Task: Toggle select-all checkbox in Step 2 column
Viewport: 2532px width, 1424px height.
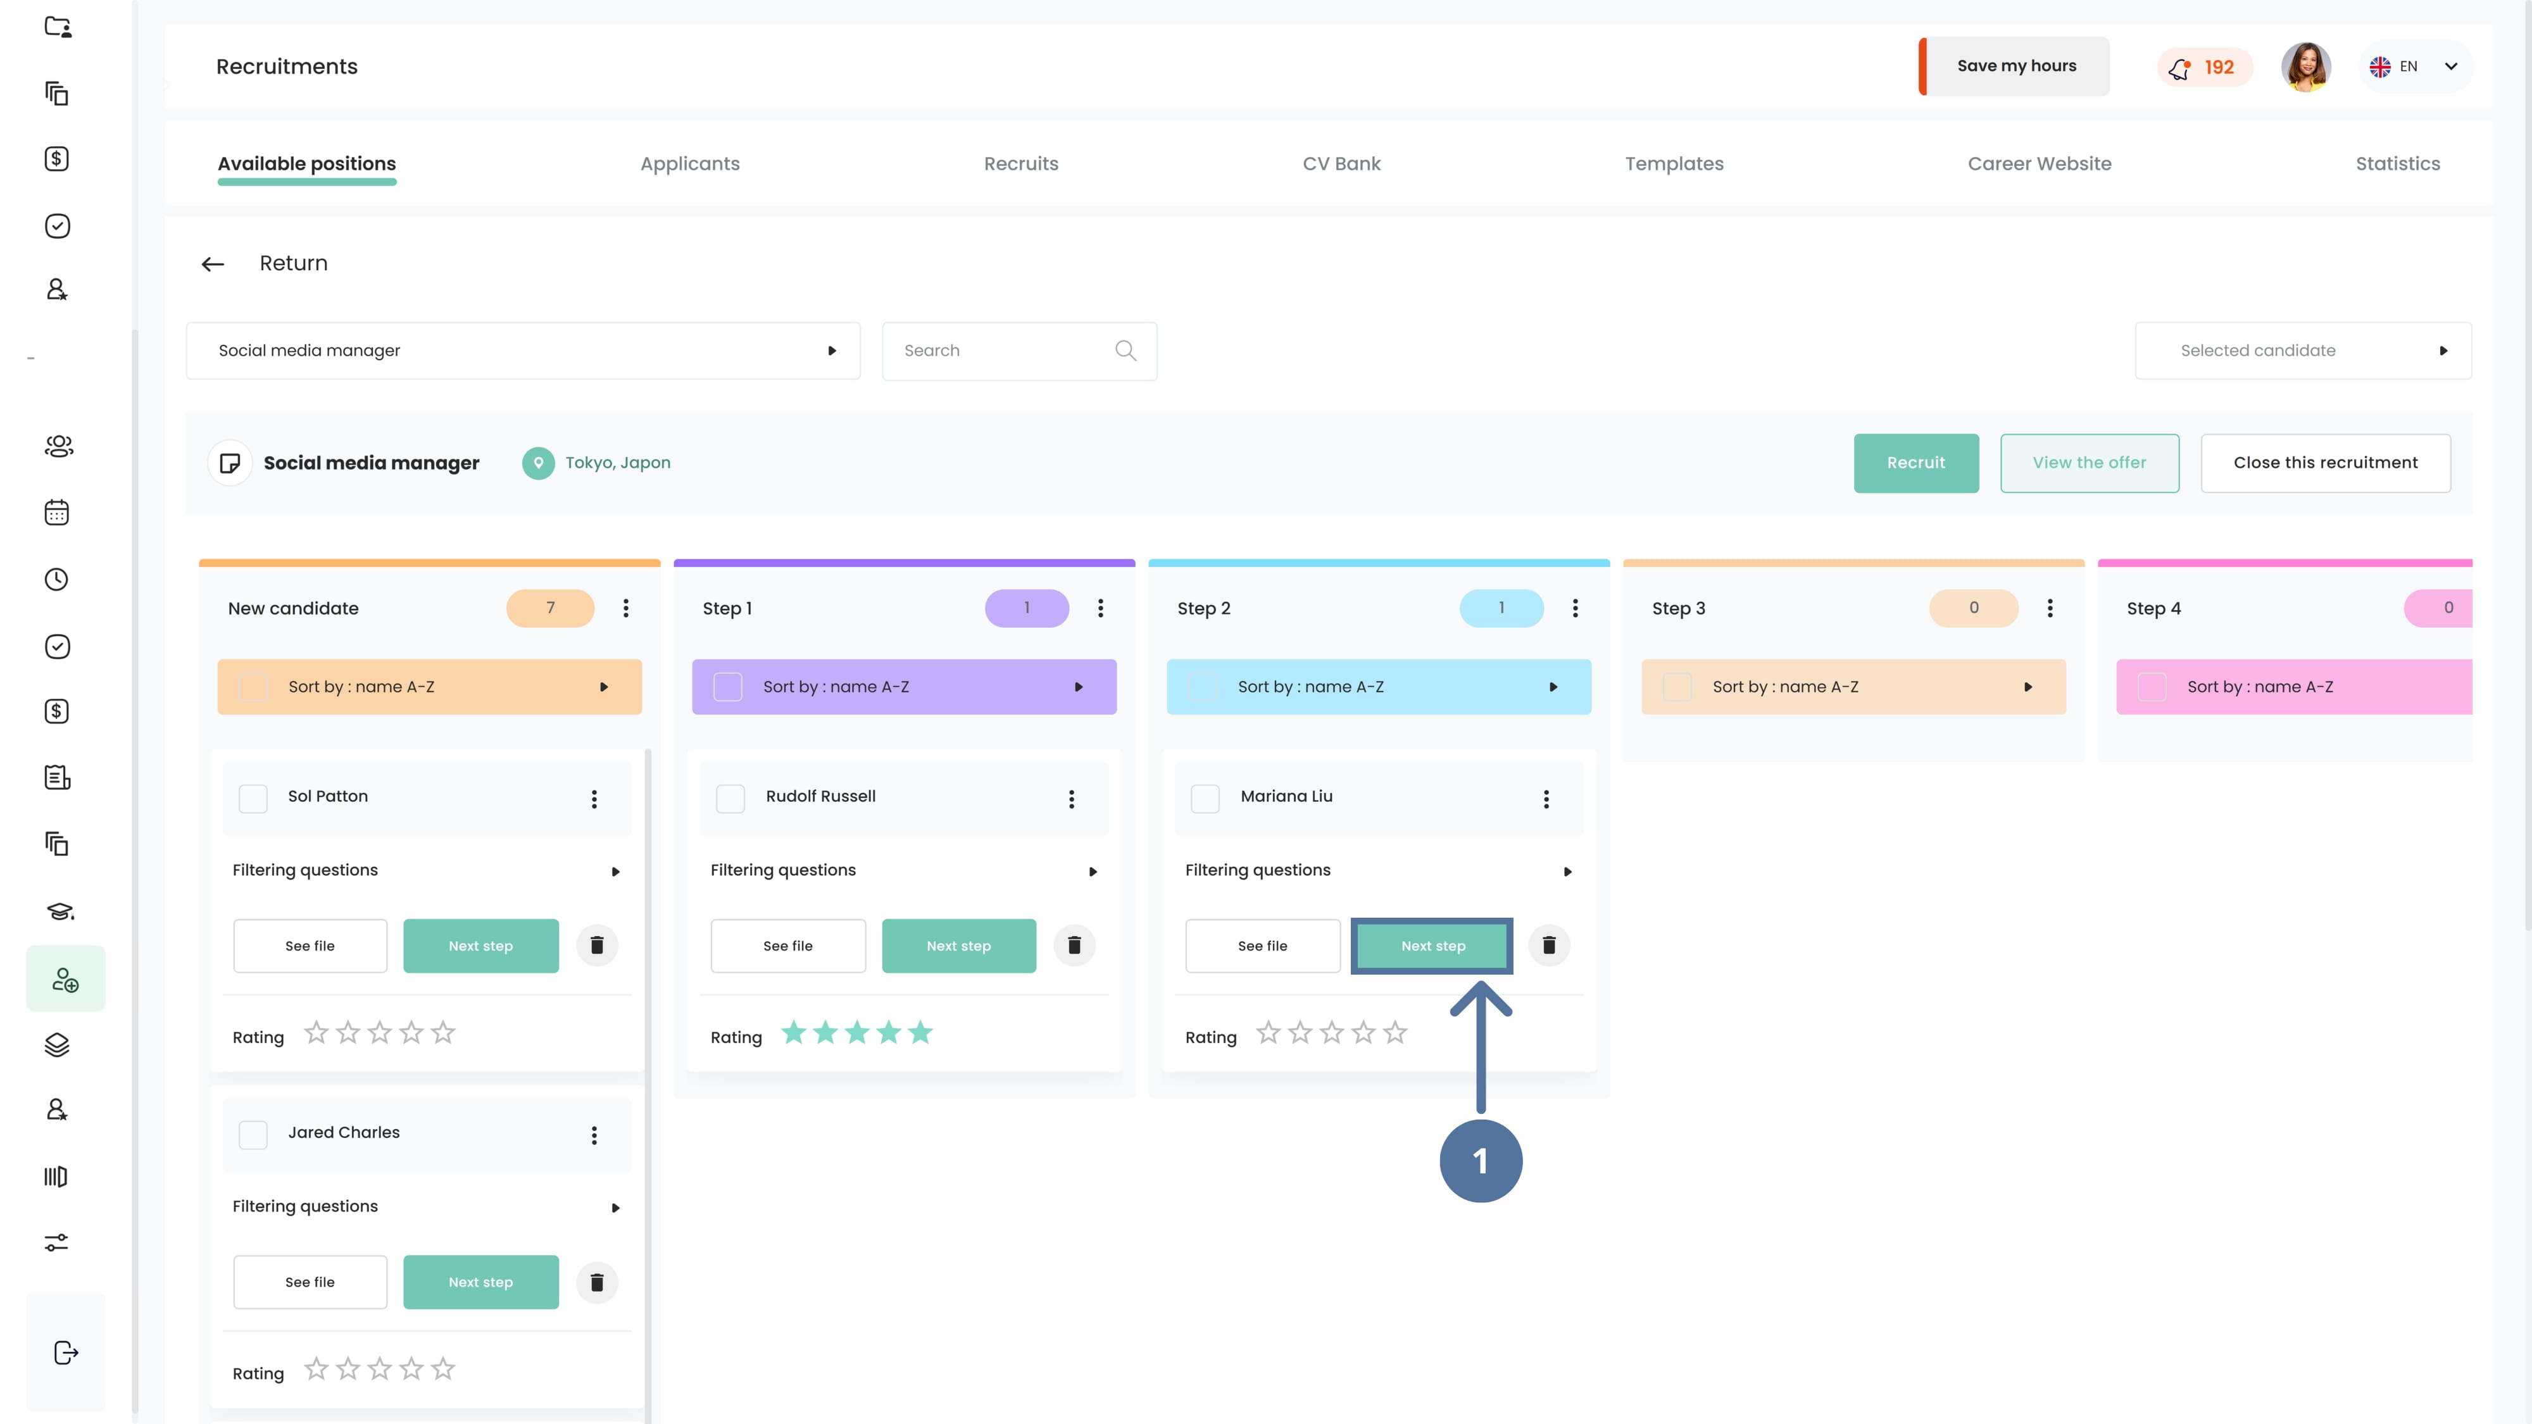Action: (x=1203, y=686)
